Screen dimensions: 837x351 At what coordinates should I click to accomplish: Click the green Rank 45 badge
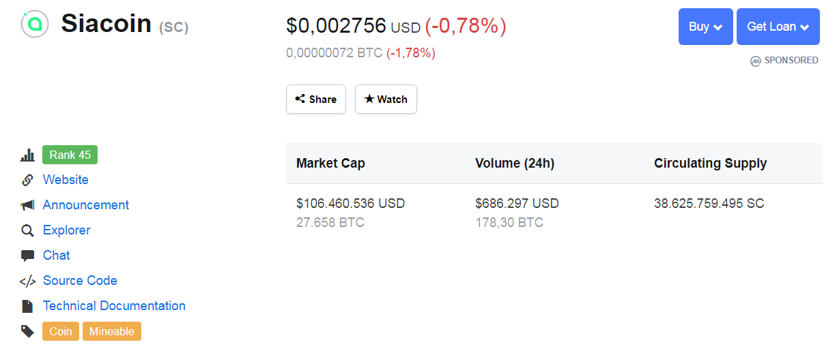click(x=70, y=155)
